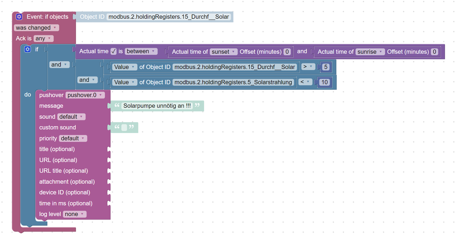Open the sound 'default' dropdown
Image resolution: width=456 pixels, height=235 pixels.
71,117
